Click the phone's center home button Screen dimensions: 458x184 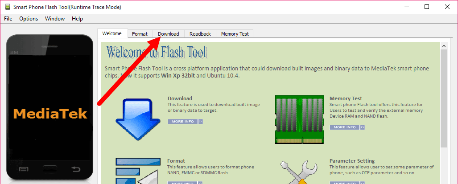[x=50, y=169]
